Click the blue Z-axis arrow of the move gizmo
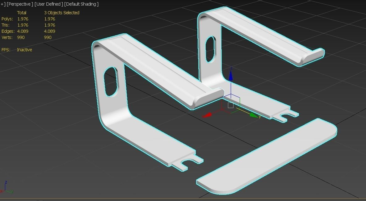This screenshot has height=201, width=366. 231,75
